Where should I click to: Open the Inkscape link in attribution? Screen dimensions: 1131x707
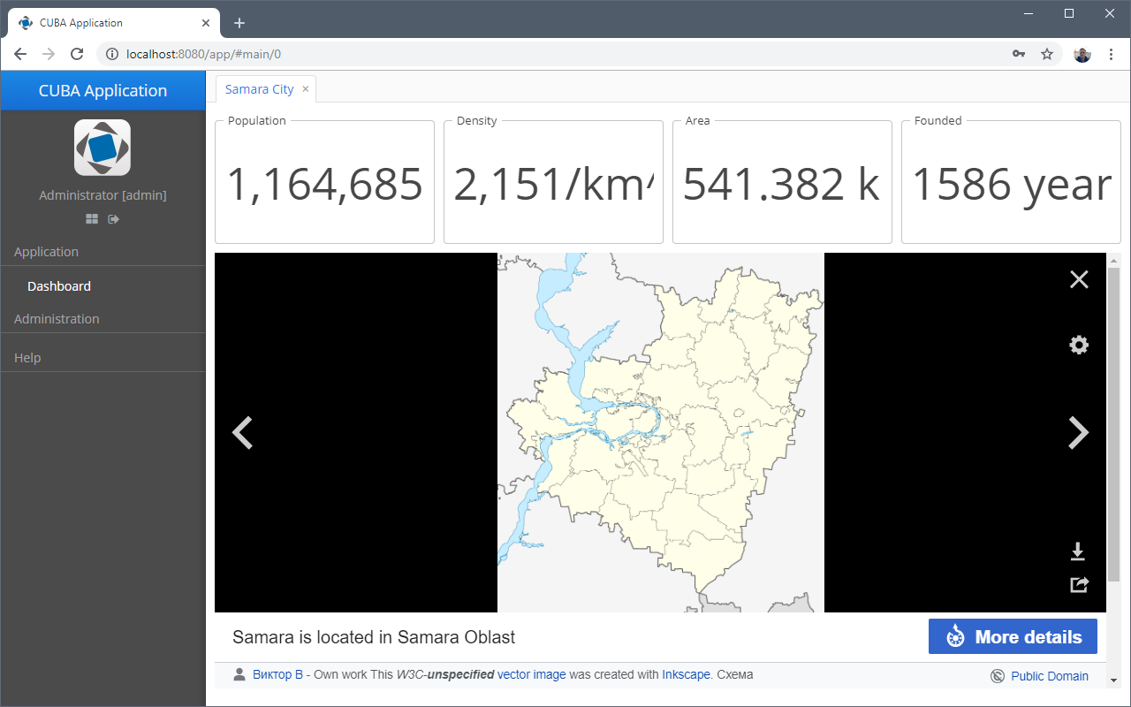pyautogui.click(x=686, y=674)
